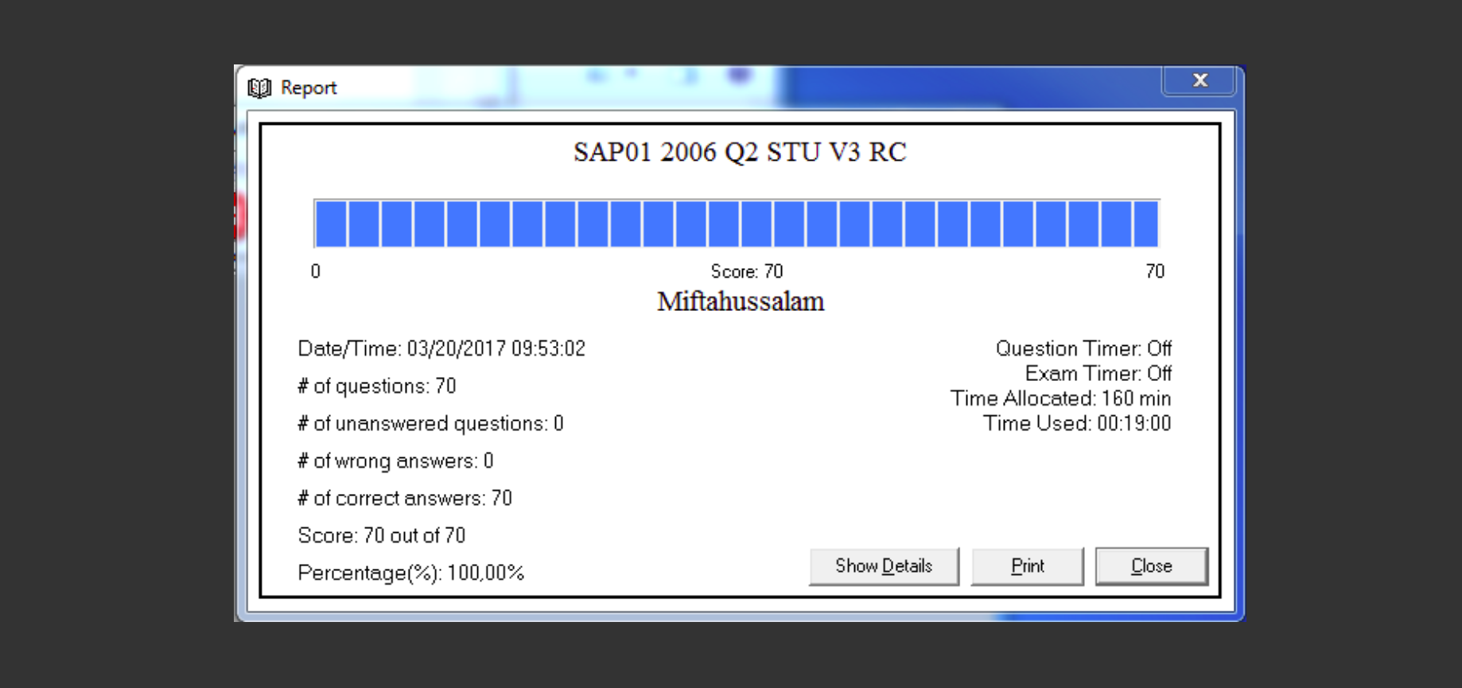1462x688 pixels.
Task: Click the Percentage 100,00% line
Action: click(410, 573)
